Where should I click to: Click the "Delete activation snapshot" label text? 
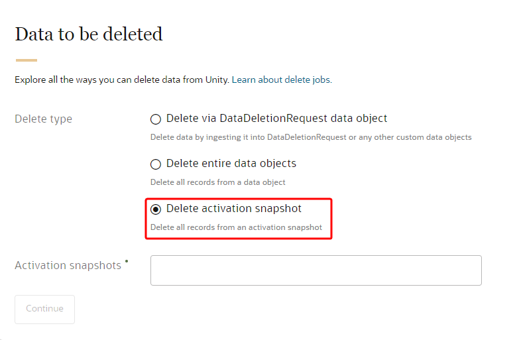point(233,208)
